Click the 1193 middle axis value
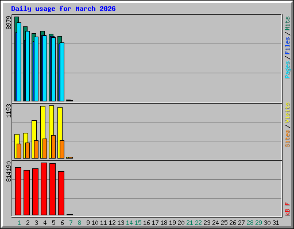Screen dimensions: 294x229 (9, 111)
